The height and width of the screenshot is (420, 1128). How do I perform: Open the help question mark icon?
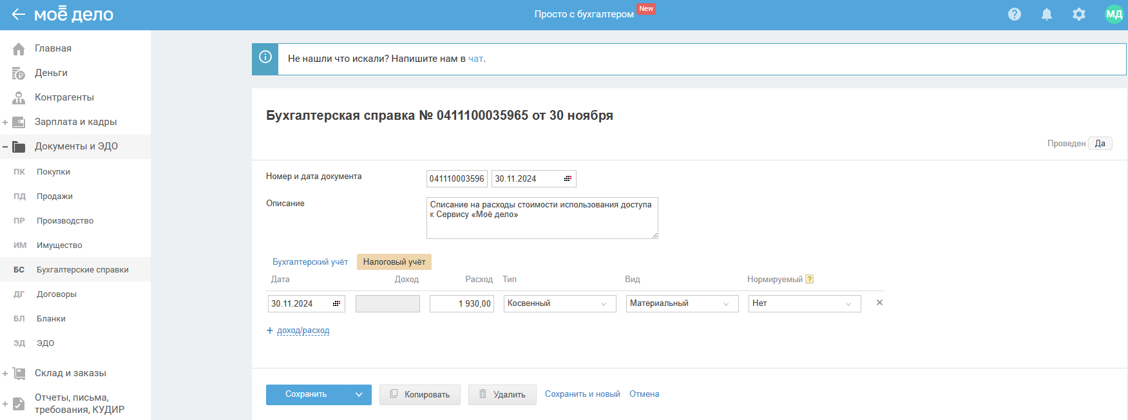pyautogui.click(x=1015, y=14)
